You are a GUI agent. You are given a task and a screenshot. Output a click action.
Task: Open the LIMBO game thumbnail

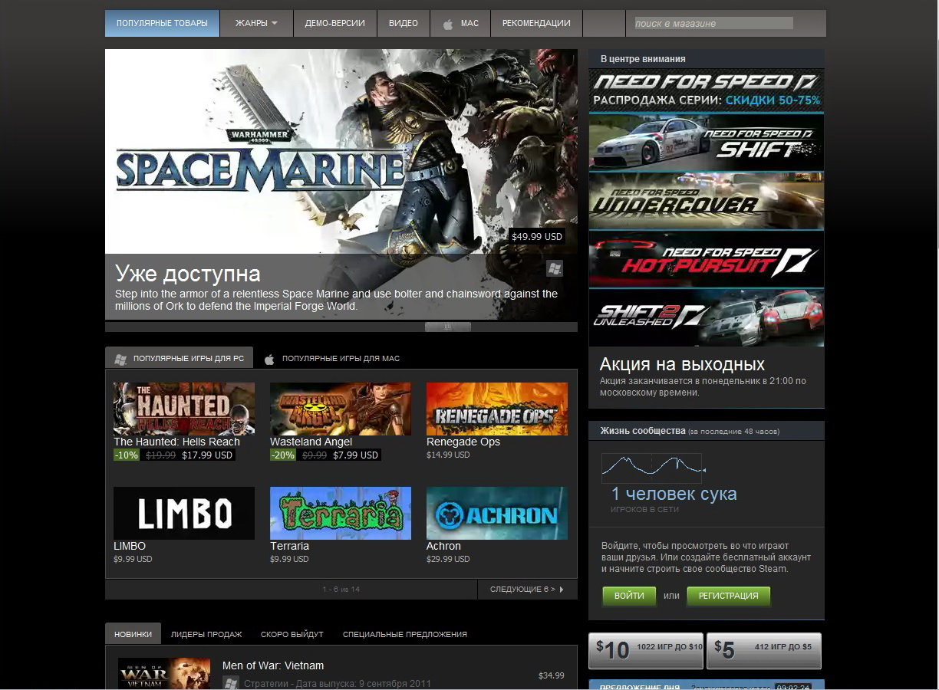tap(184, 513)
